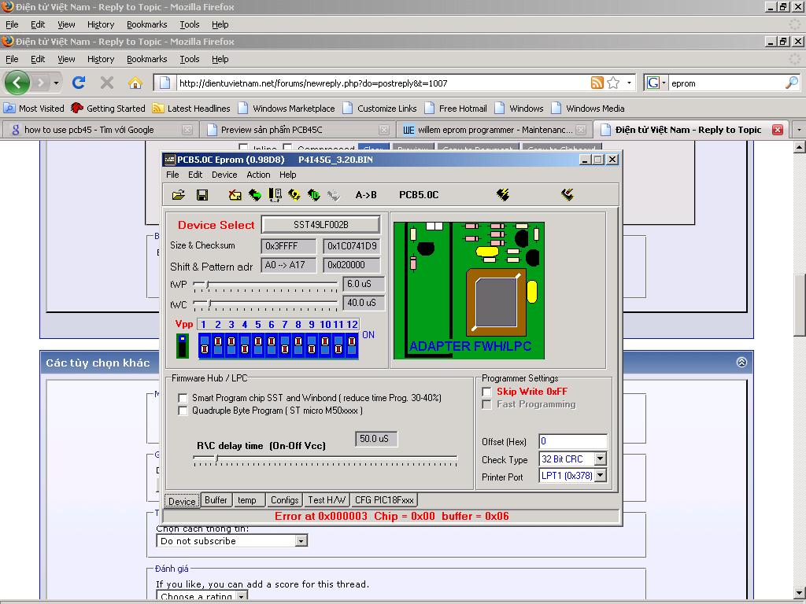
Task: Click the green chip read icon
Action: click(254, 195)
